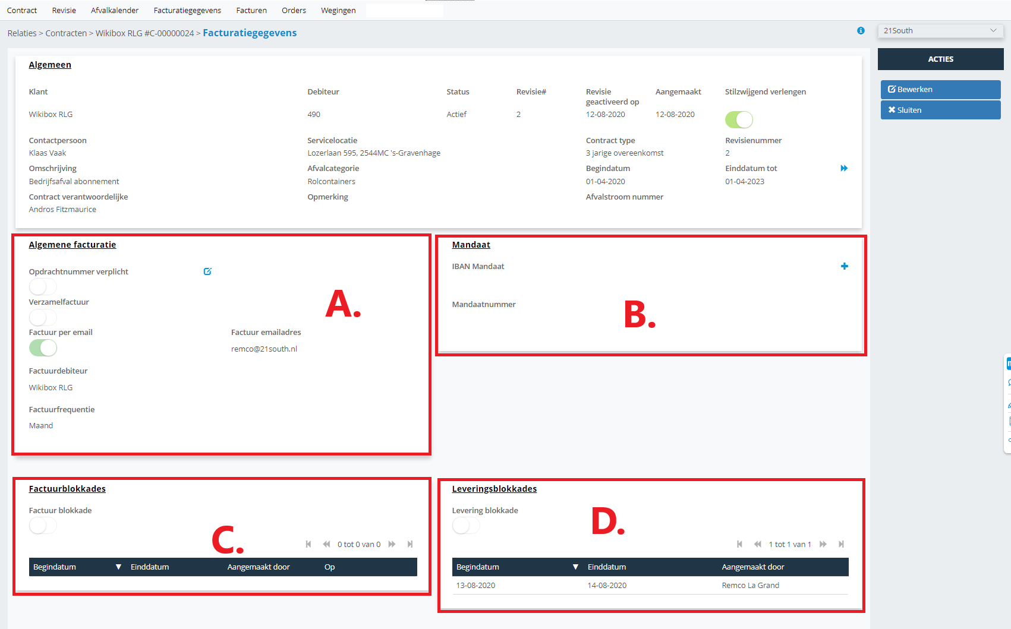
Task: Open the Orders tab
Action: tap(294, 10)
